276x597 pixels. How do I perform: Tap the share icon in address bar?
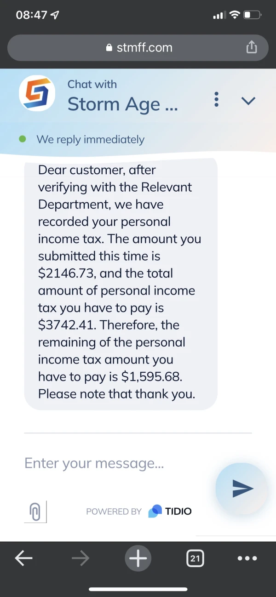pos(251,47)
